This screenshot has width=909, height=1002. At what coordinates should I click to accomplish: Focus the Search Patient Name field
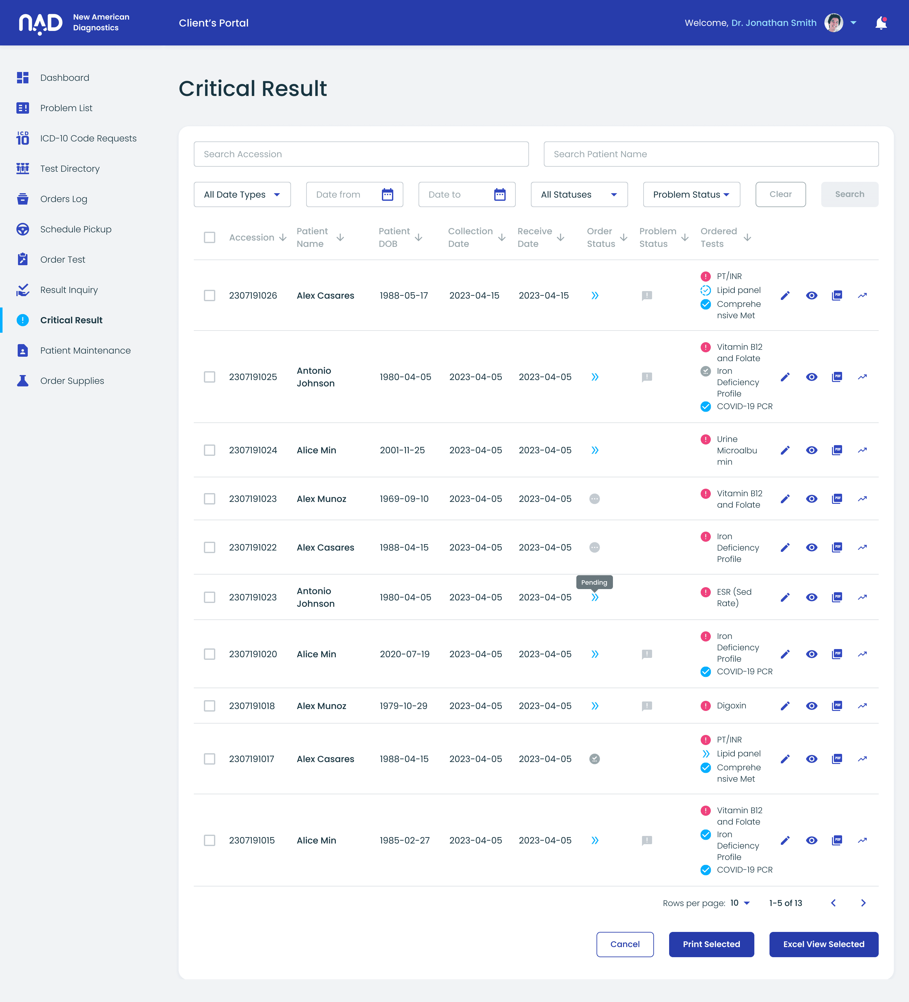(x=711, y=154)
